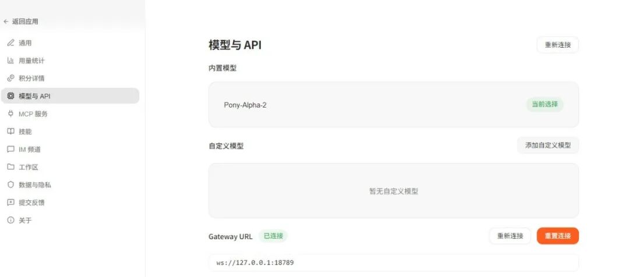This screenshot has height=277, width=629.
Task: Click the chat bubble icon for IM 频道
Action: [10, 149]
